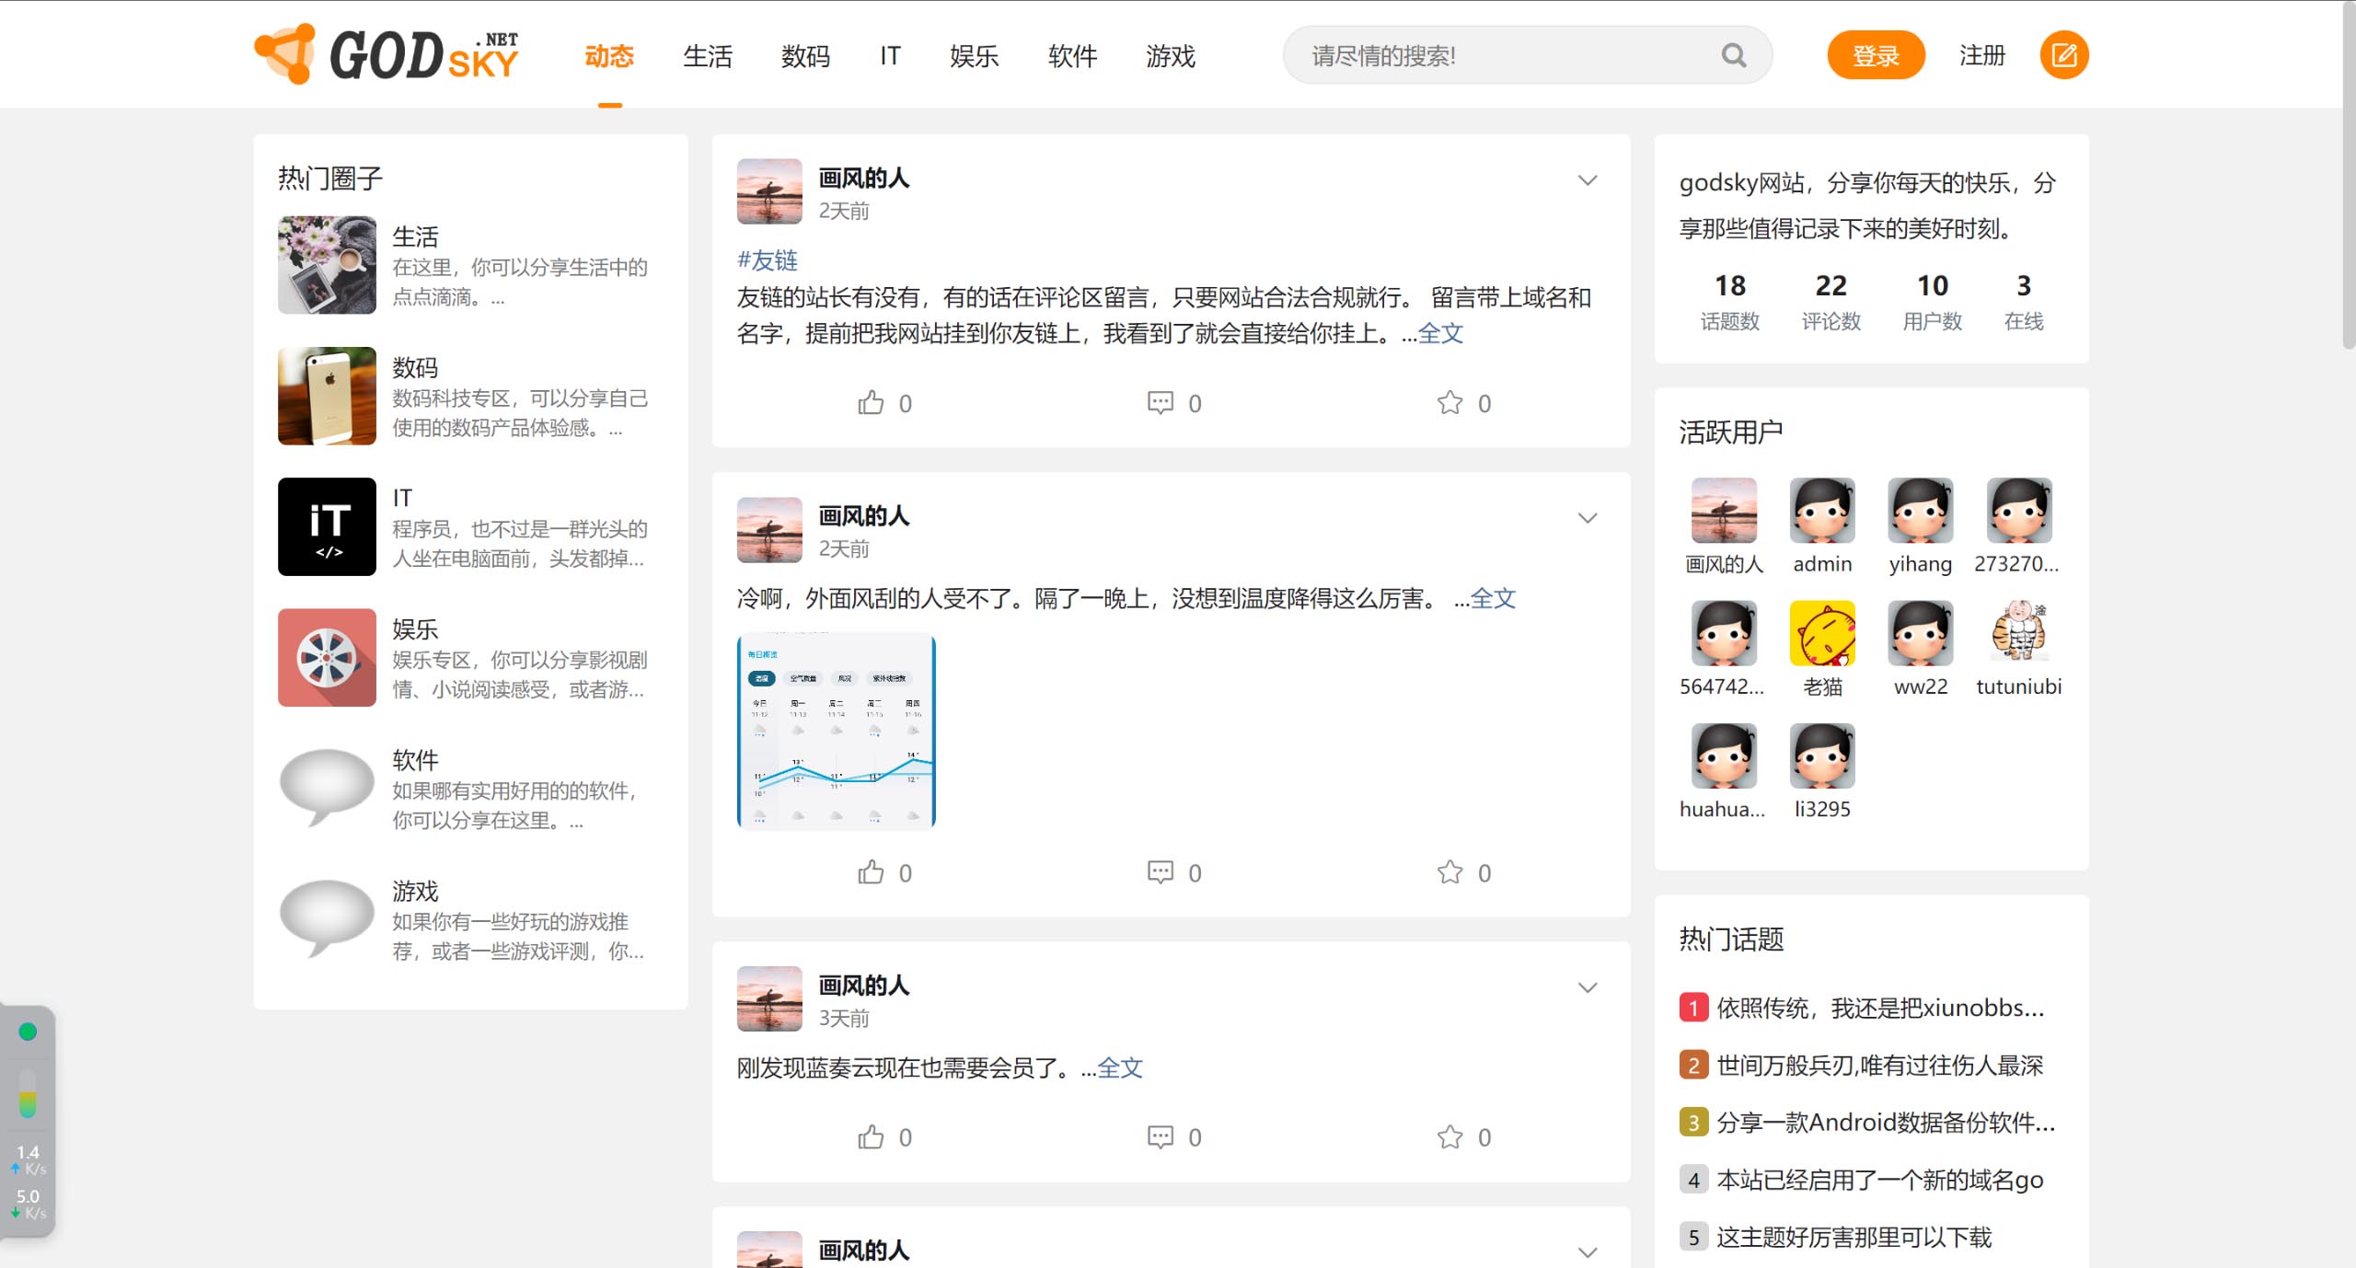This screenshot has width=2356, height=1268.
Task: Open the weather chart thumbnail image
Action: (836, 732)
